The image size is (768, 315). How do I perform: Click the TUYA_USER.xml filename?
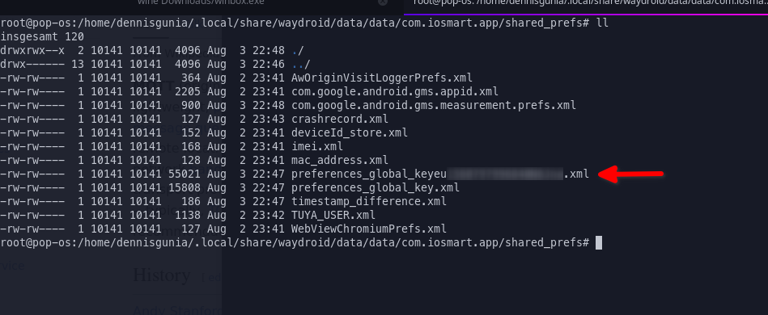[333, 215]
